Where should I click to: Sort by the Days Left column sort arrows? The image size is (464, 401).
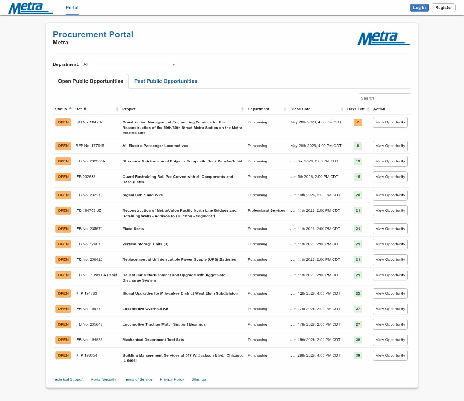368,109
